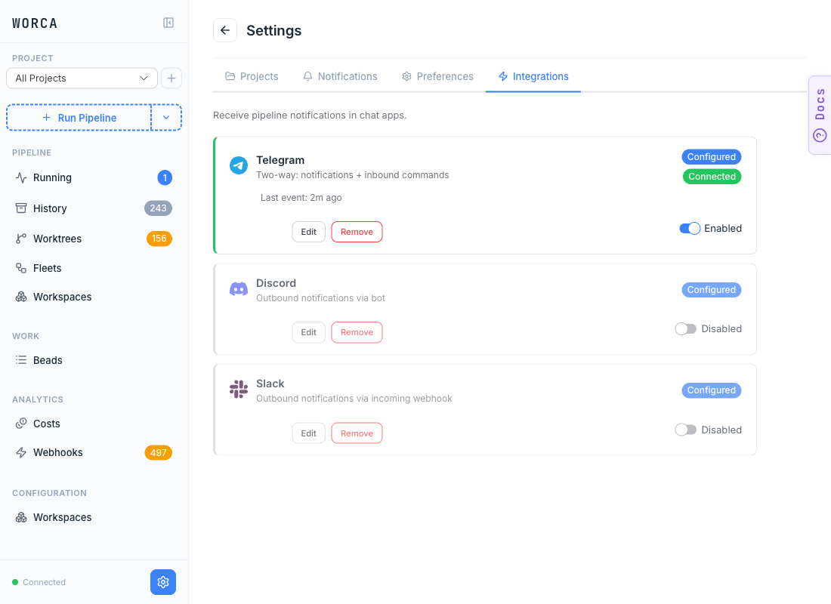The height and width of the screenshot is (604, 831).
Task: Enable the Discord integration toggle
Action: (x=686, y=329)
